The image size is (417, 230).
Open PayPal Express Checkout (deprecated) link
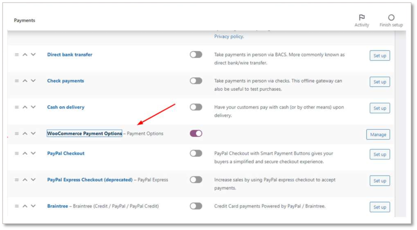(x=89, y=180)
